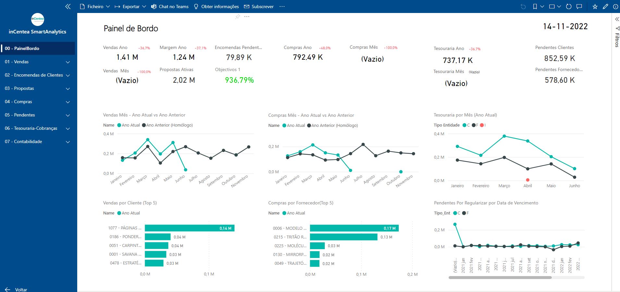Open 01 - Vendas section

click(x=17, y=62)
